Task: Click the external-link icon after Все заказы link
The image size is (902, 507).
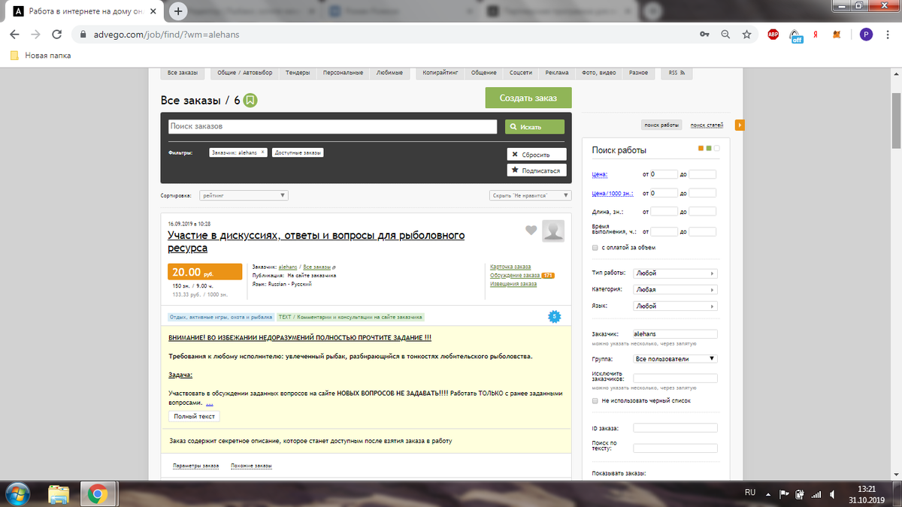Action: pyautogui.click(x=334, y=267)
